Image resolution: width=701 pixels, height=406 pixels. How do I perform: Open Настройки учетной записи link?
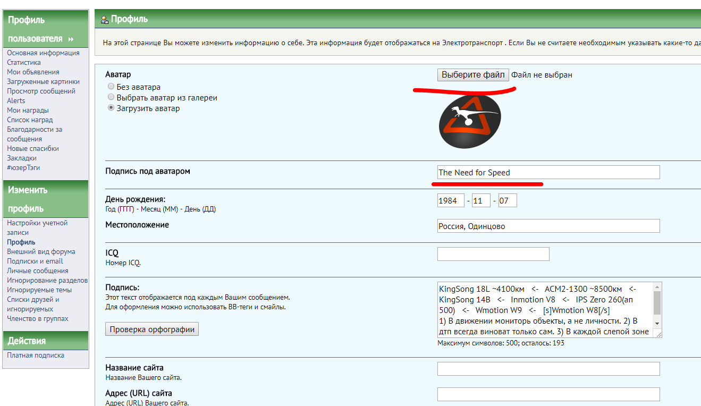(x=37, y=223)
